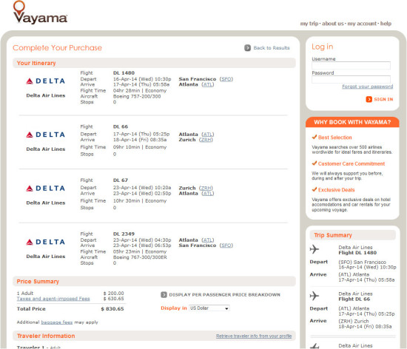Viewport: 407px width, 349px height.
Task: Click the 1 Adult fare $ 200.00
Action: coord(113,294)
